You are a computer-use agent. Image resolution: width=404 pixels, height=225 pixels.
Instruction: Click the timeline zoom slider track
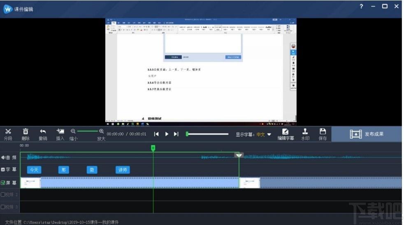pos(87,131)
